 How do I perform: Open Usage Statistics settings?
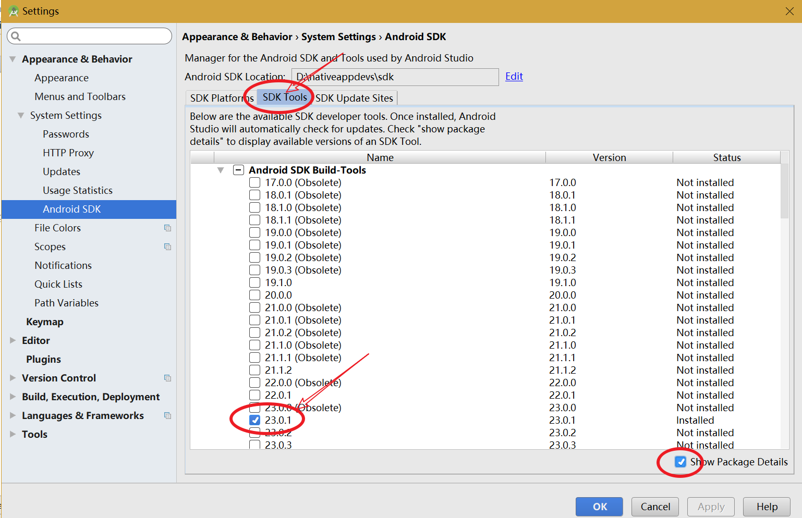(78, 190)
